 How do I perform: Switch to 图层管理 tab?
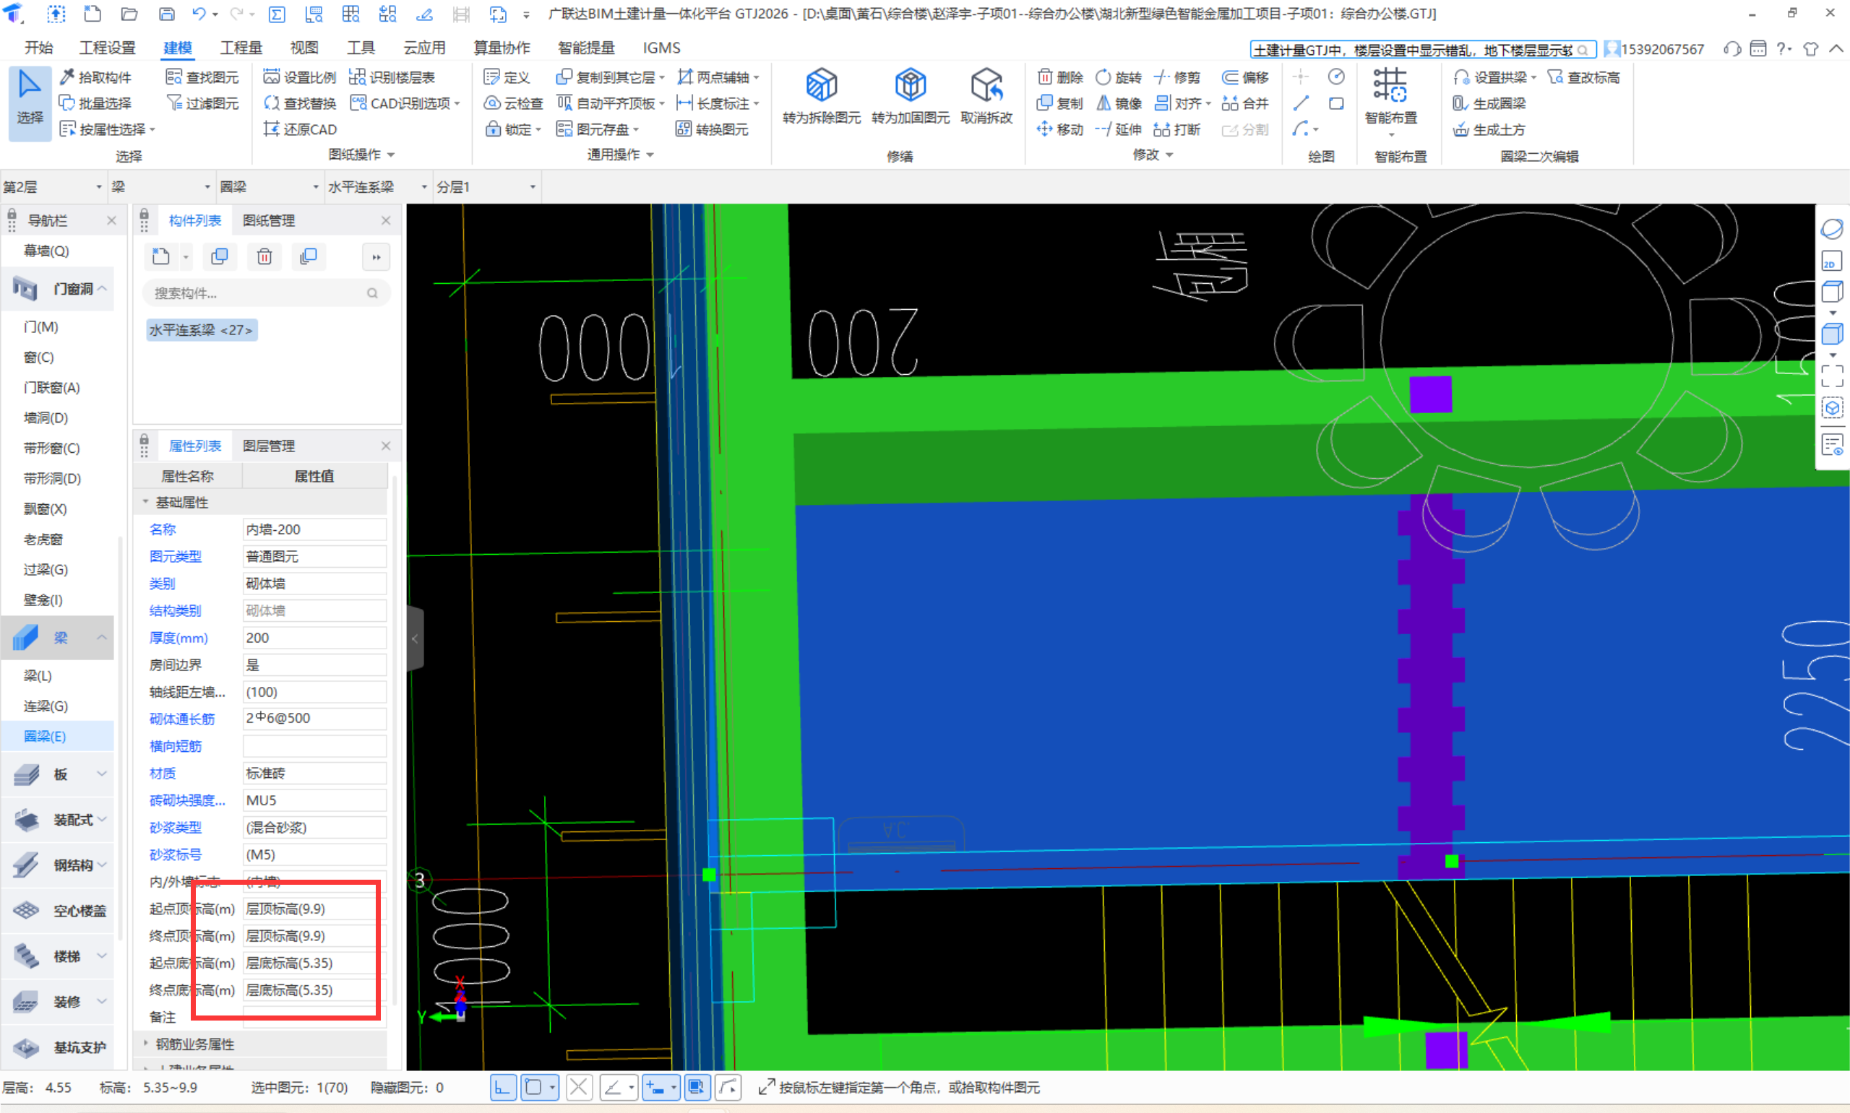269,446
